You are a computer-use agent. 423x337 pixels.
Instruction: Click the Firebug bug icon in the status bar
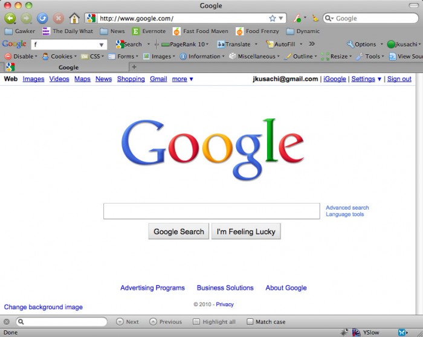click(344, 332)
